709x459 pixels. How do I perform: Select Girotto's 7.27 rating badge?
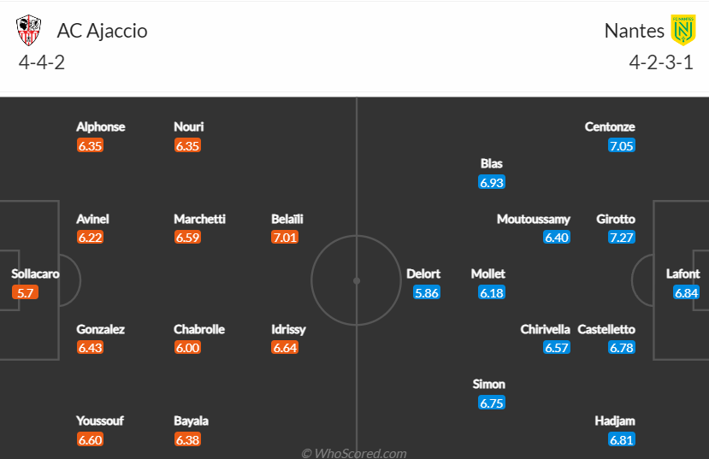621,237
